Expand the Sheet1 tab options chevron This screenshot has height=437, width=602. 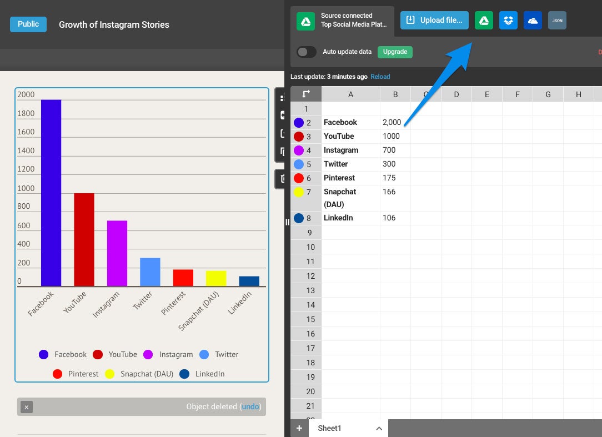point(379,429)
